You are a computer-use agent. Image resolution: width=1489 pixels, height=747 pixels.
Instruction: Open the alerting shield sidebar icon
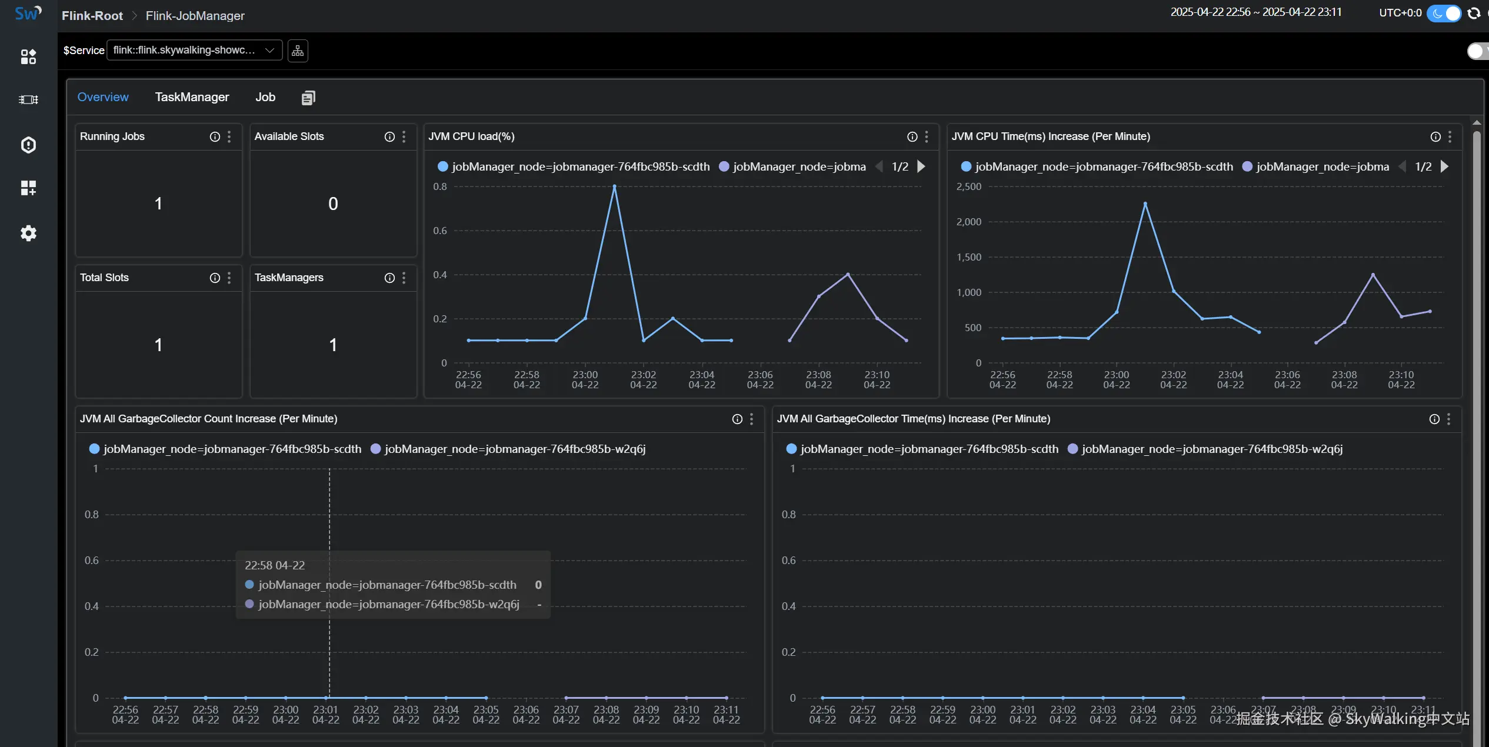[x=28, y=145]
